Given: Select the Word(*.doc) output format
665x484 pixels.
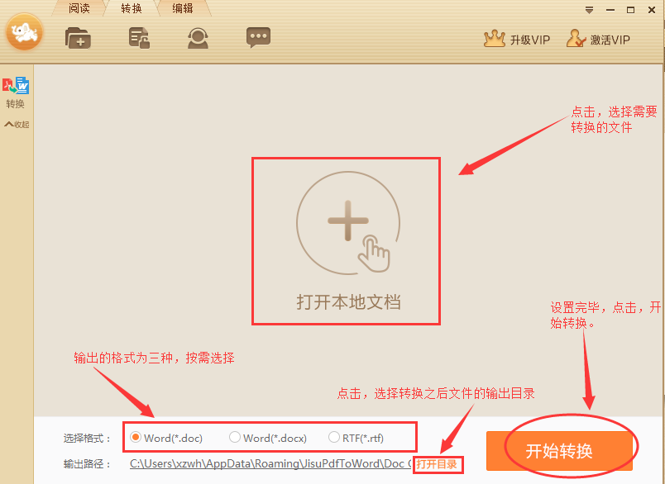Looking at the screenshot, I should coord(136,438).
